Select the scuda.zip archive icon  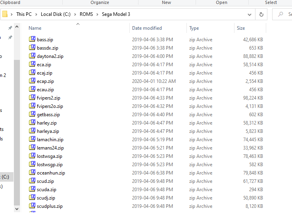(x=32, y=189)
